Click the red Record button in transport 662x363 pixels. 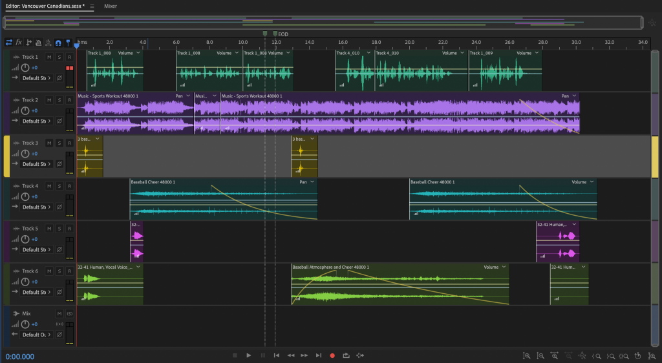point(332,355)
